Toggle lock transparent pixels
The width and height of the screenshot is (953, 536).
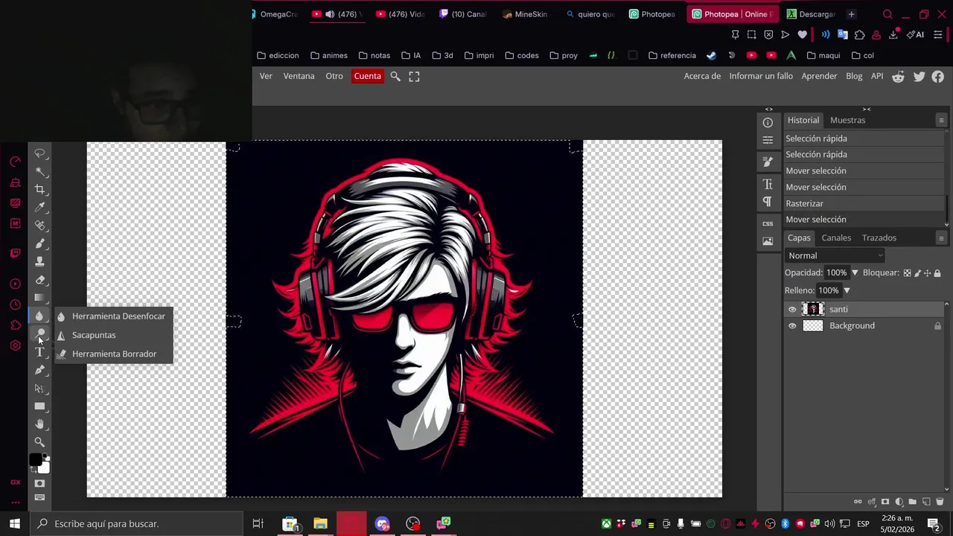[x=907, y=273]
